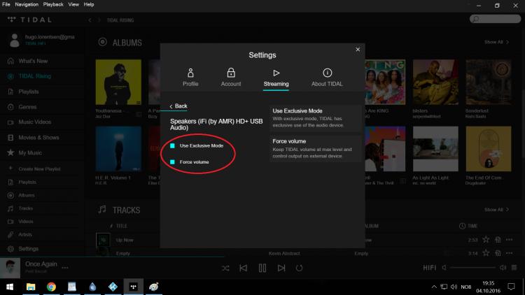
Task: Open the Playback menu
Action: [x=53, y=4]
